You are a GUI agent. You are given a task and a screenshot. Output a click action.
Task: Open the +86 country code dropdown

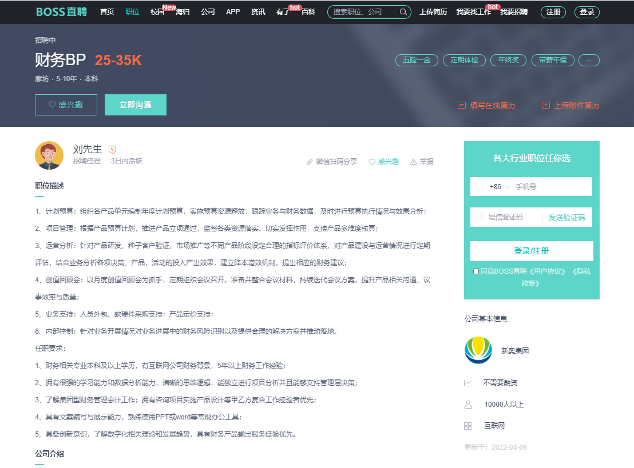pos(500,186)
